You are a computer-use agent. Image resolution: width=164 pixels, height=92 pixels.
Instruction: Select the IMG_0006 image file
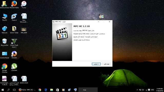tap(24, 30)
